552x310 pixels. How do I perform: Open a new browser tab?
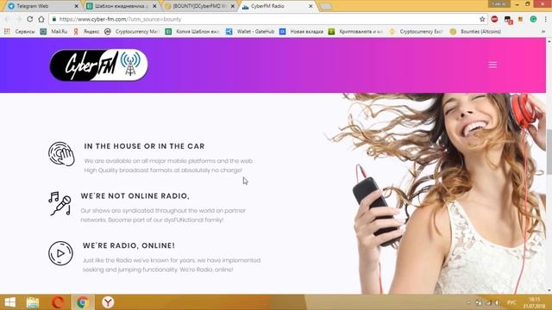click(326, 6)
